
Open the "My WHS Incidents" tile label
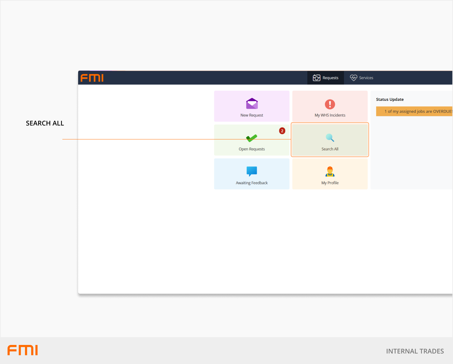click(330, 115)
